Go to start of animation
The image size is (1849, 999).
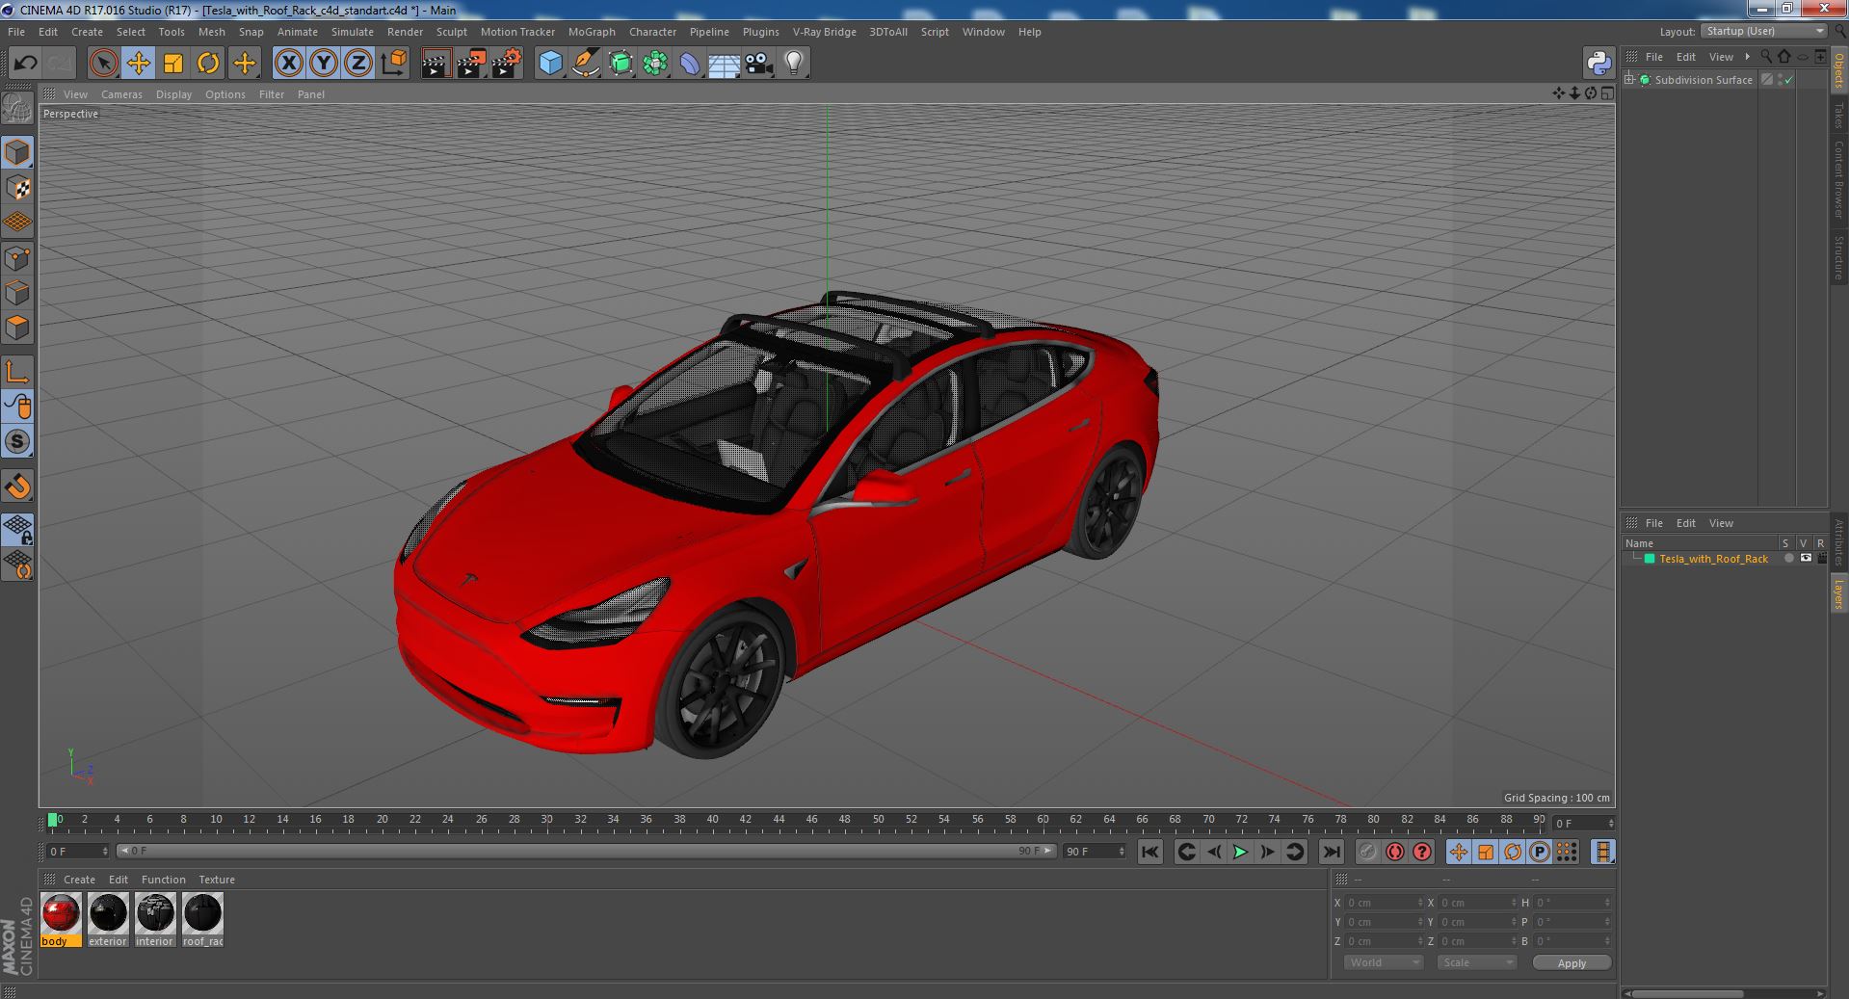1149,852
